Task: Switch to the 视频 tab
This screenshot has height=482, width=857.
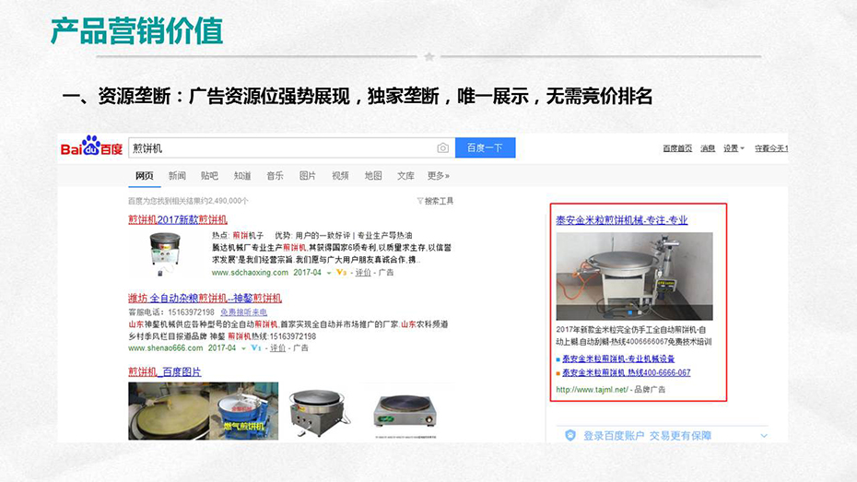Action: [340, 176]
